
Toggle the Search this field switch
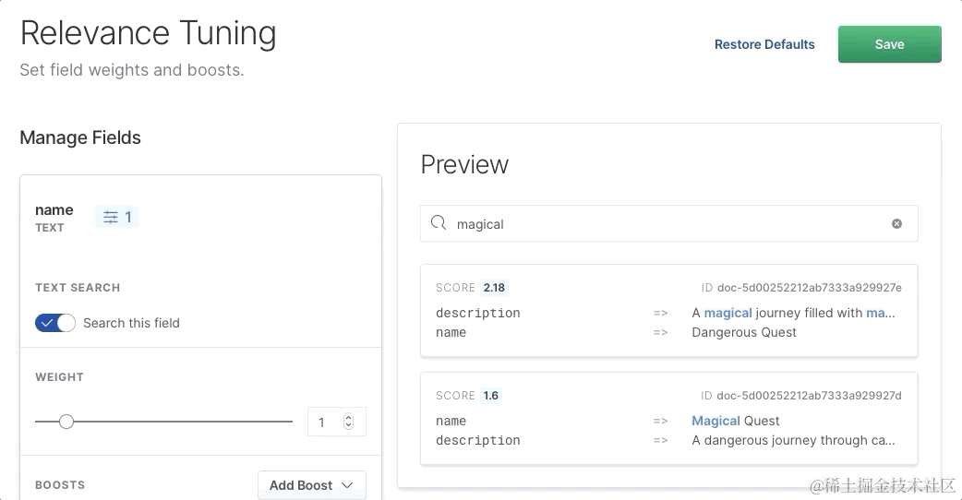point(55,323)
